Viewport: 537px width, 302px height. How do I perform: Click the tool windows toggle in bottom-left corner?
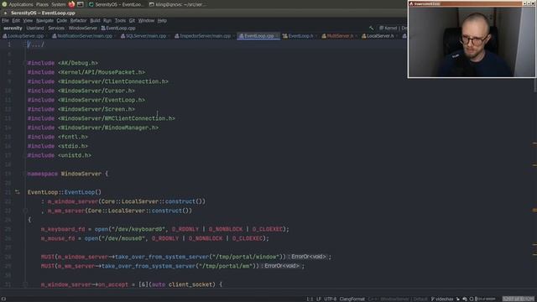click(x=3, y=299)
